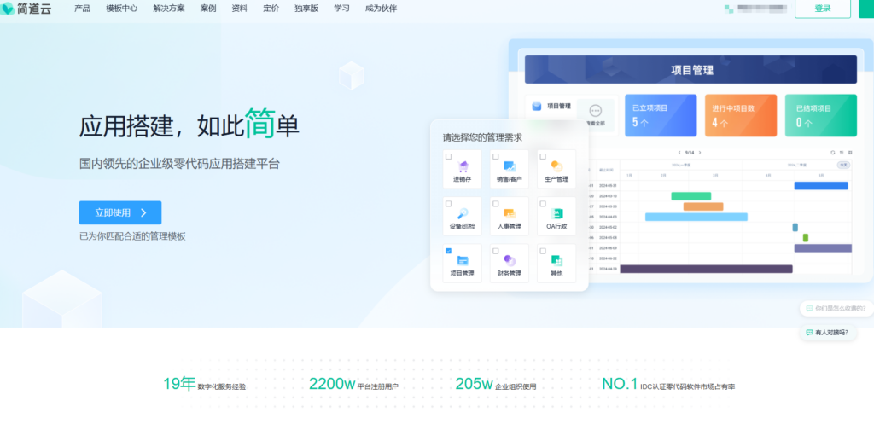This screenshot has width=874, height=424.
Task: Click the text 205w 企业组织使用
Action: tap(496, 385)
